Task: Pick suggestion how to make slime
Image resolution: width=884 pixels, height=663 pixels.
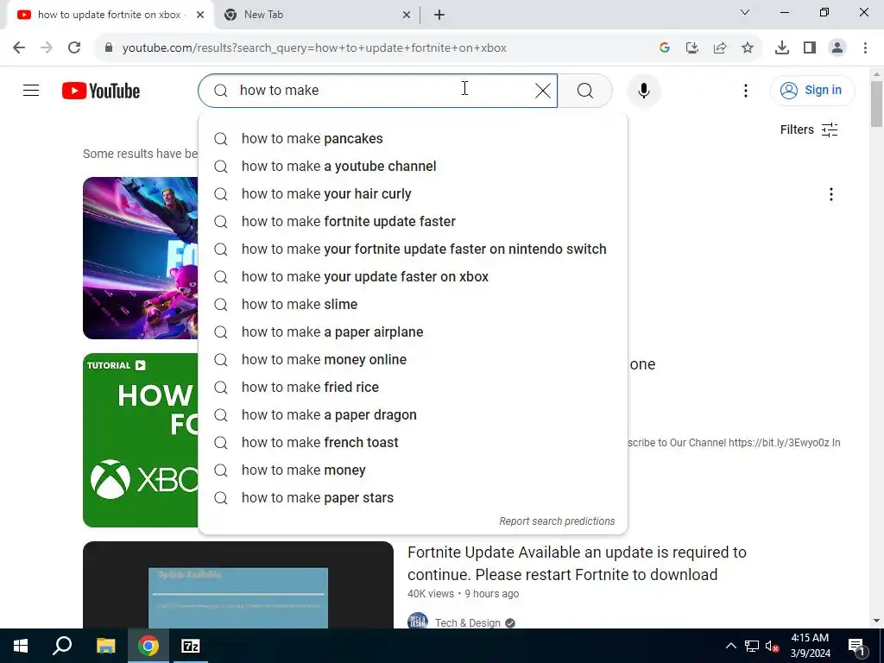Action: tap(413, 305)
